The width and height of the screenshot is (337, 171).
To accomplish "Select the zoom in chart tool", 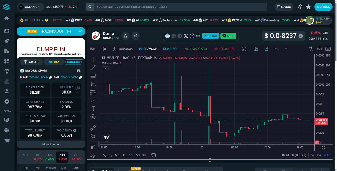I will [93, 136].
